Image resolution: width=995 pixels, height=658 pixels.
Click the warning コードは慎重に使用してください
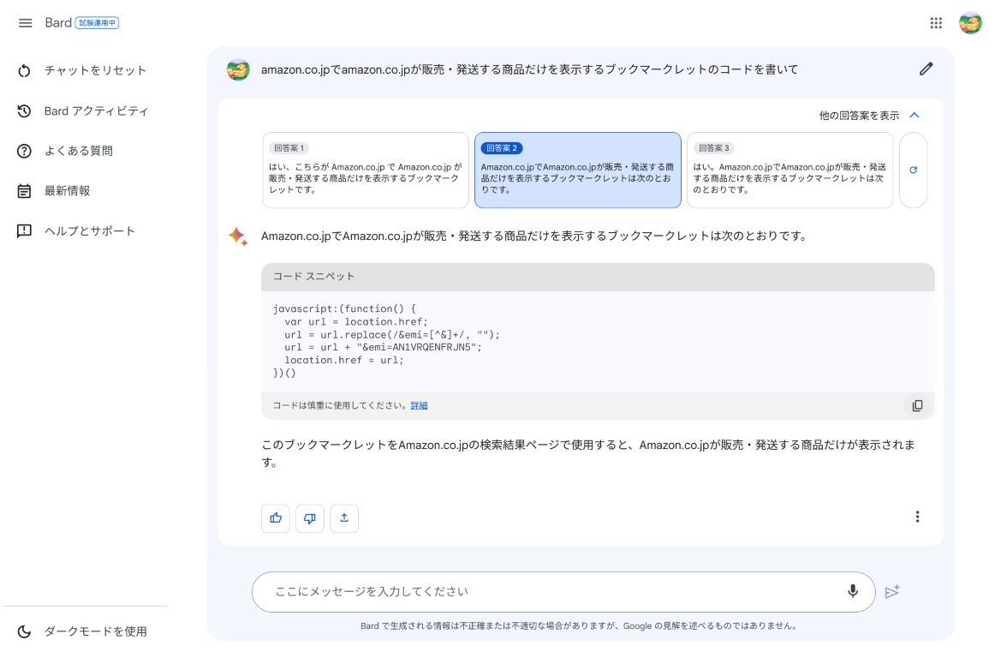point(340,406)
